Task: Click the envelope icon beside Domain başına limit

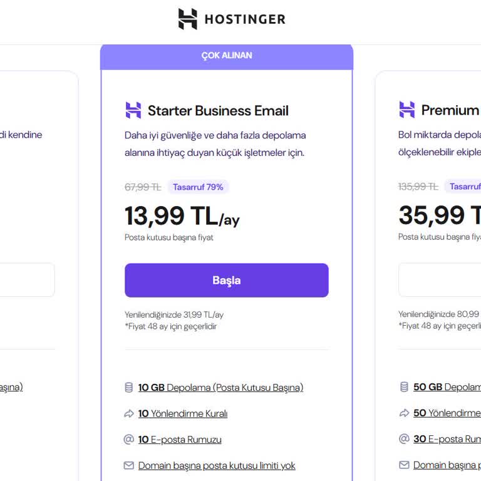Action: pyautogui.click(x=129, y=465)
